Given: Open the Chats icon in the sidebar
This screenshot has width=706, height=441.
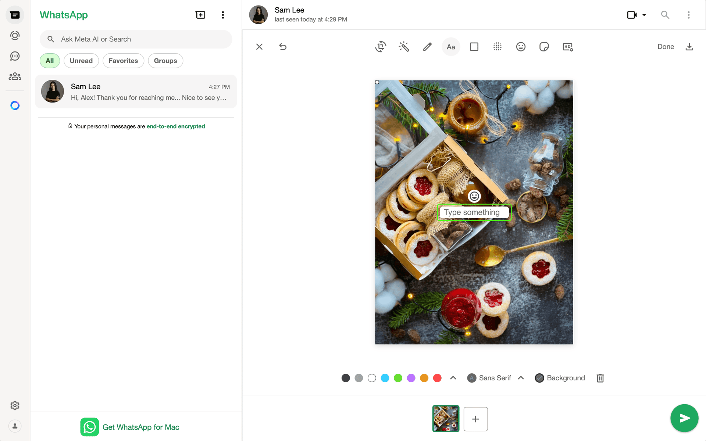Looking at the screenshot, I should click(x=15, y=15).
